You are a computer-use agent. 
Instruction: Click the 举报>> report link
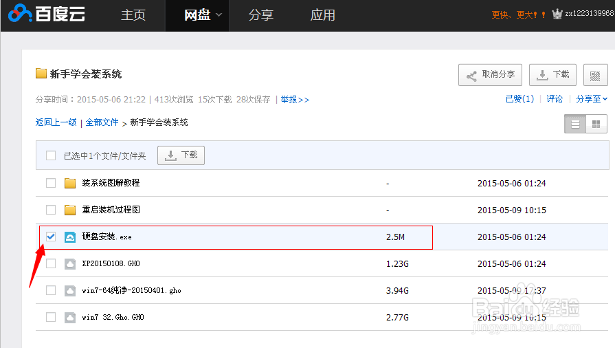click(x=295, y=100)
